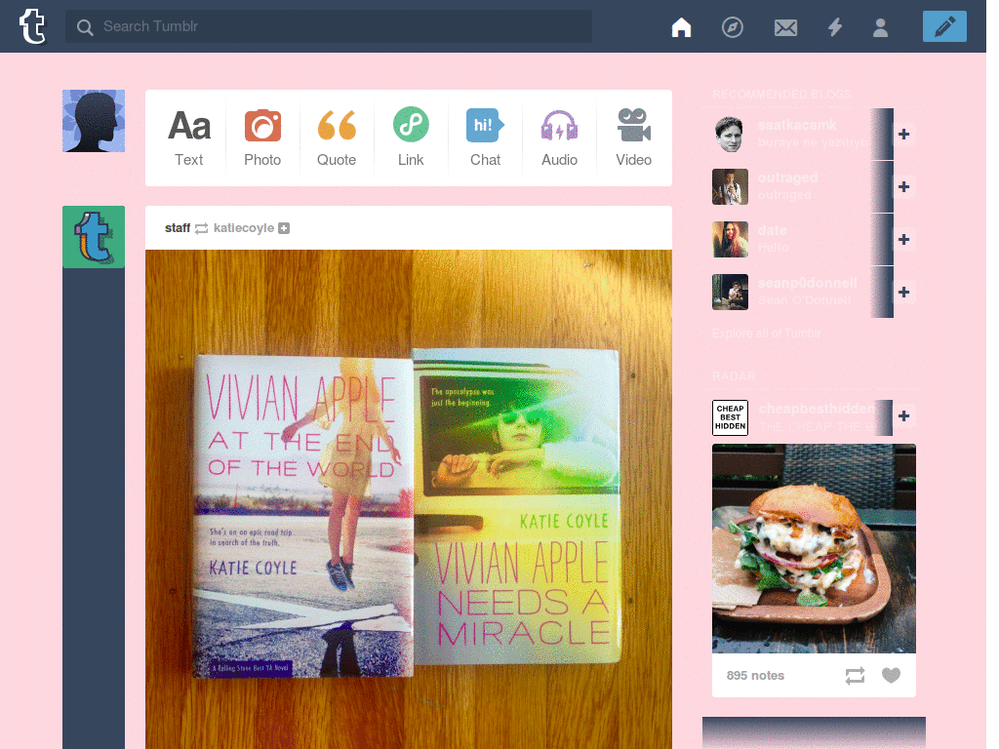This screenshot has height=749, width=999.
Task: Follow date with the plus button
Action: click(903, 240)
